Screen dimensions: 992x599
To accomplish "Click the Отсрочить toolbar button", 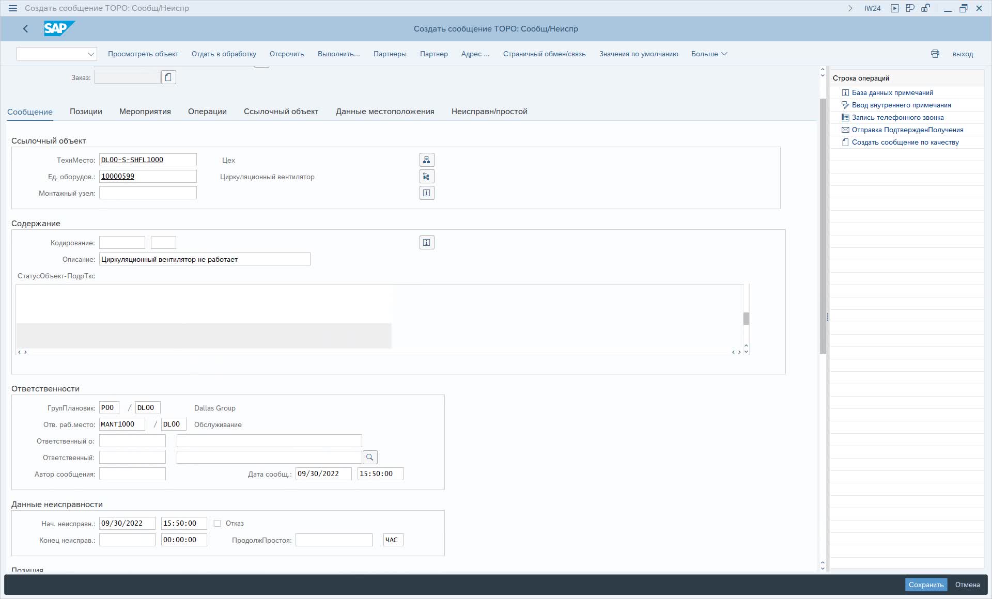I will (287, 54).
